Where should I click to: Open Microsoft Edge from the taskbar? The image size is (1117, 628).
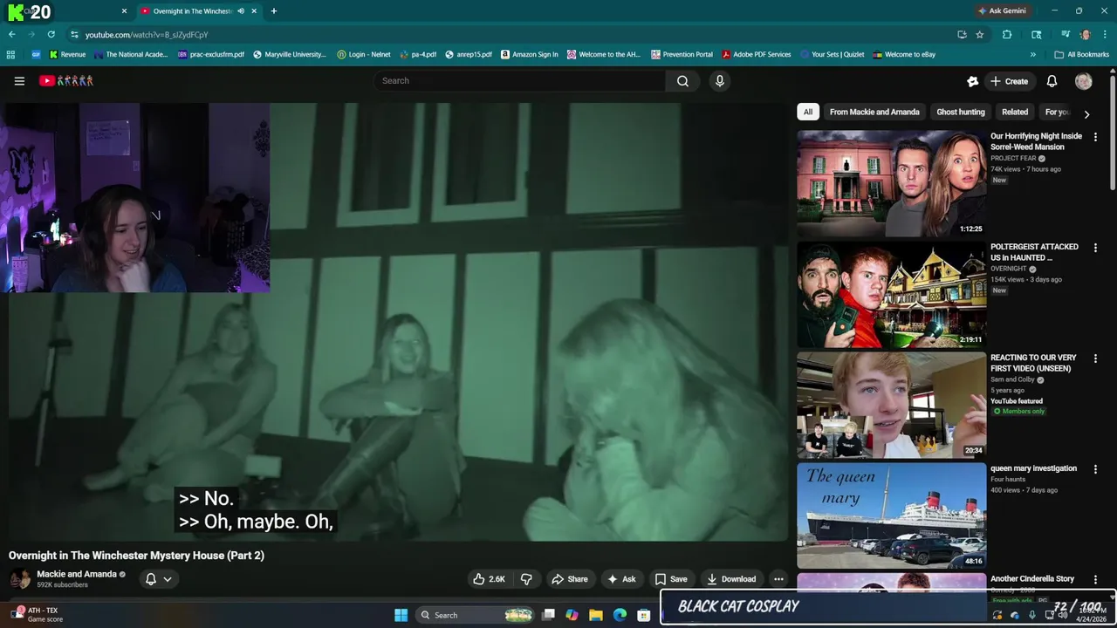coord(620,615)
